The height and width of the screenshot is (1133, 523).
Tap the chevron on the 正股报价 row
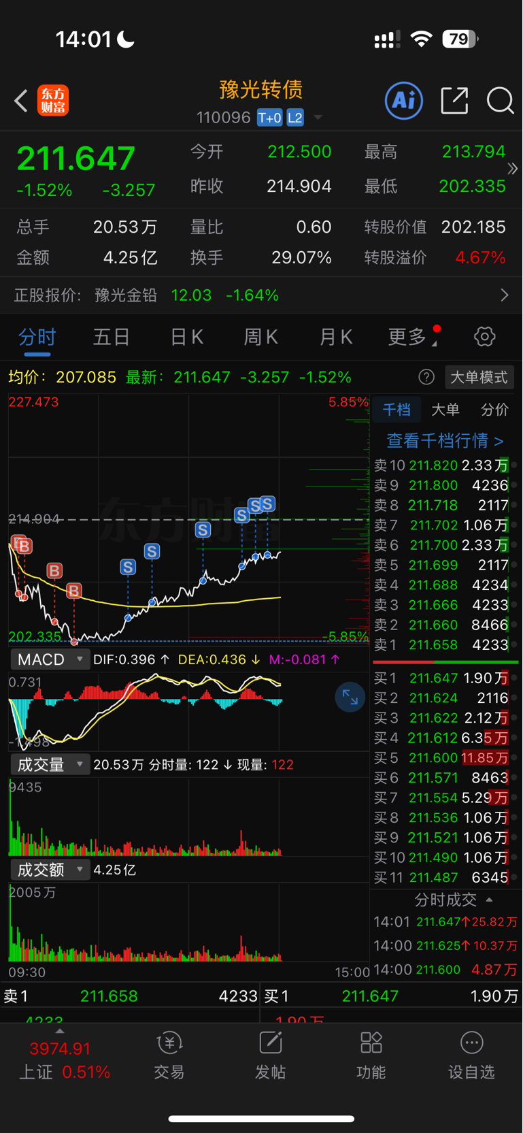505,295
